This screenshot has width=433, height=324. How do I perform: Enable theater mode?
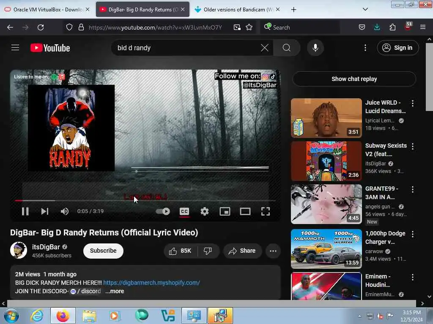245,211
